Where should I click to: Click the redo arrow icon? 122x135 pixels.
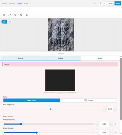[100, 3]
